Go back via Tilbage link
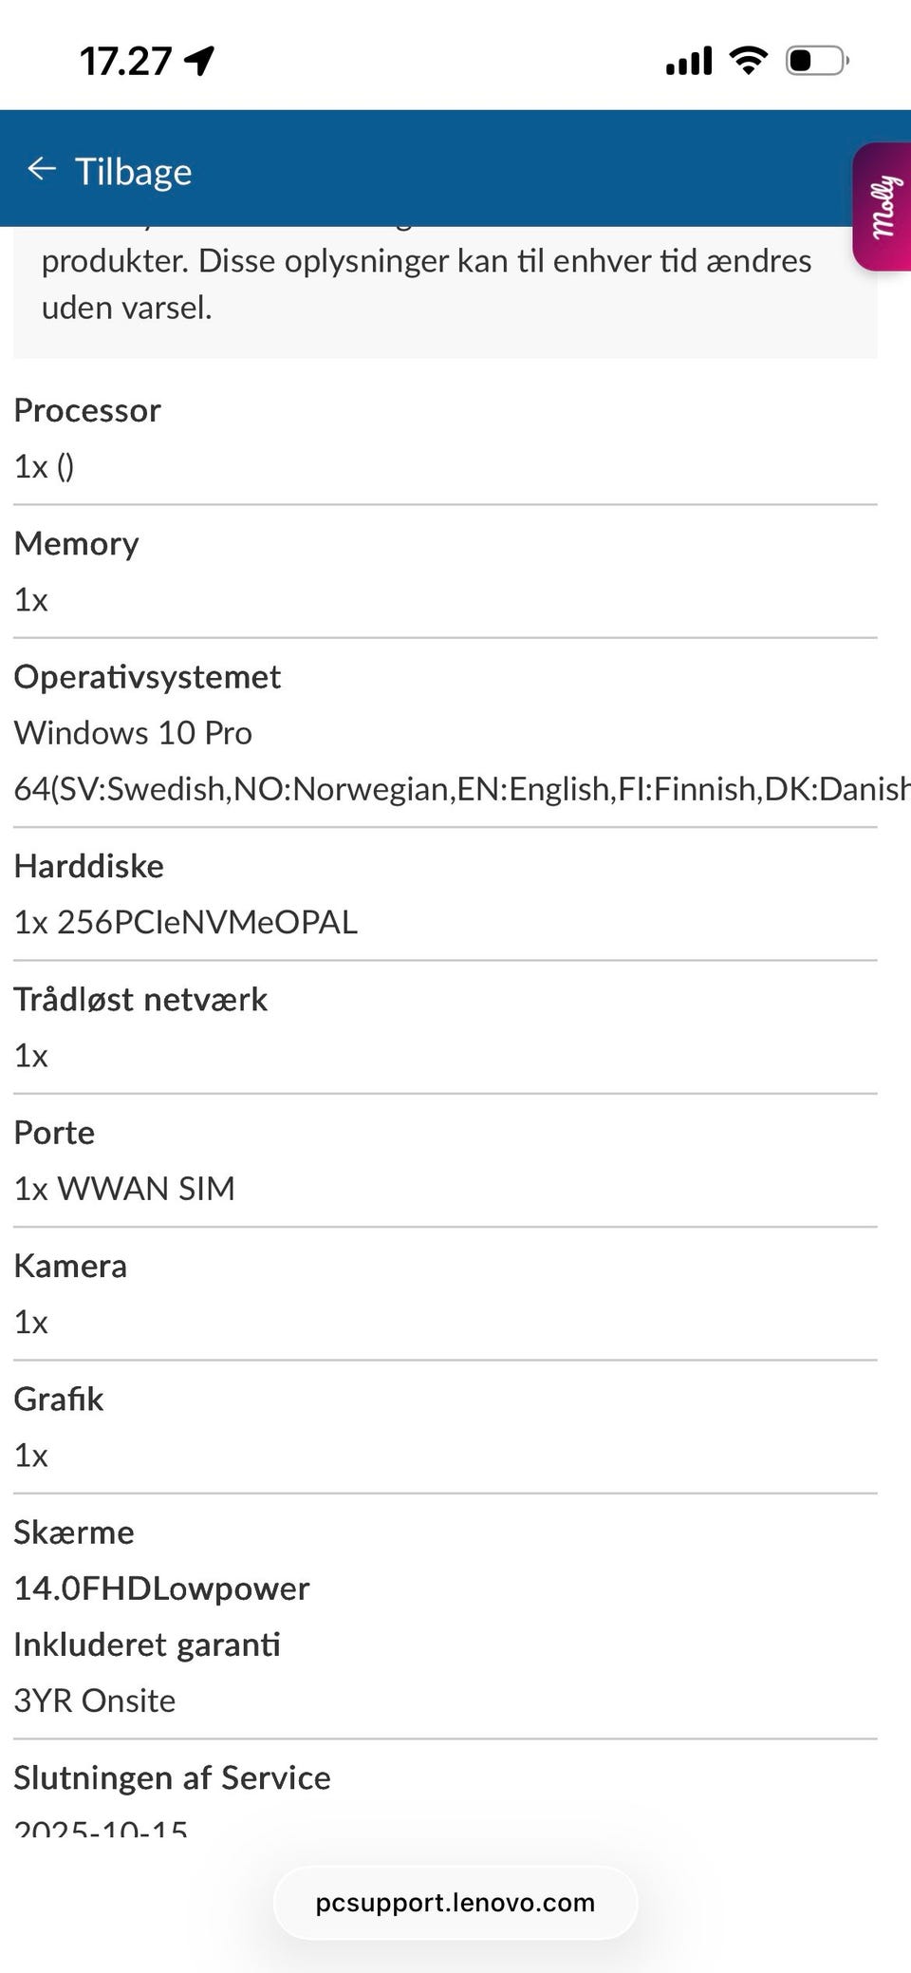 pos(133,172)
